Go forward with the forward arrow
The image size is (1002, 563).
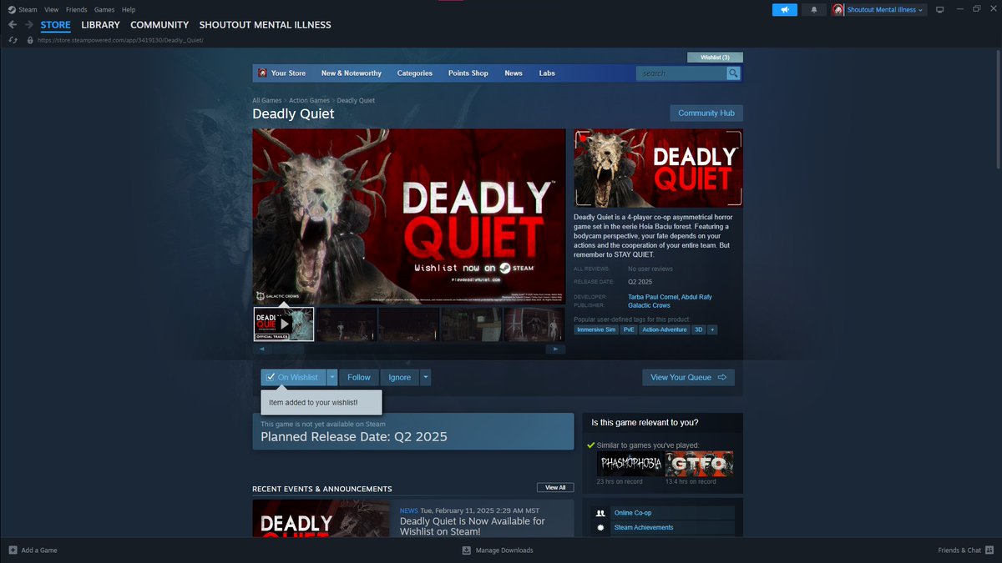point(28,25)
